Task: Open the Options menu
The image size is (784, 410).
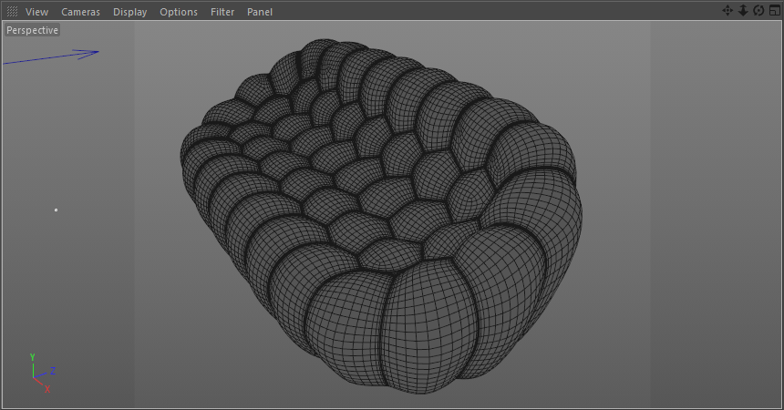Action: point(179,12)
